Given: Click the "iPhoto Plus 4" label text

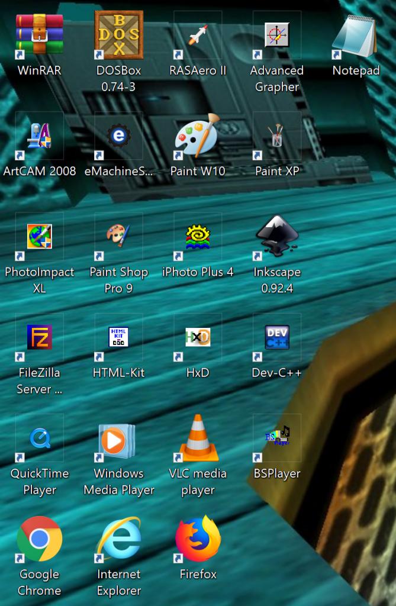Looking at the screenshot, I should point(198,272).
